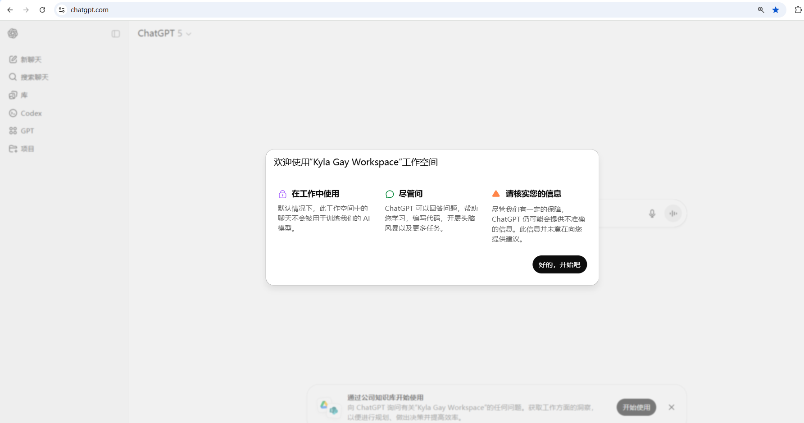Click the microphone dictation icon

652,214
